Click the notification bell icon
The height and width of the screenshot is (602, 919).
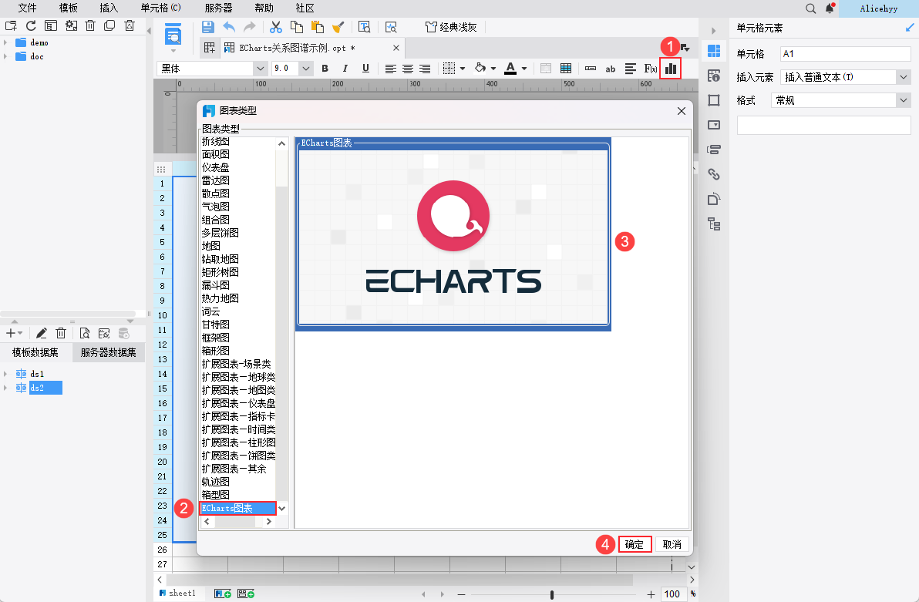point(830,8)
